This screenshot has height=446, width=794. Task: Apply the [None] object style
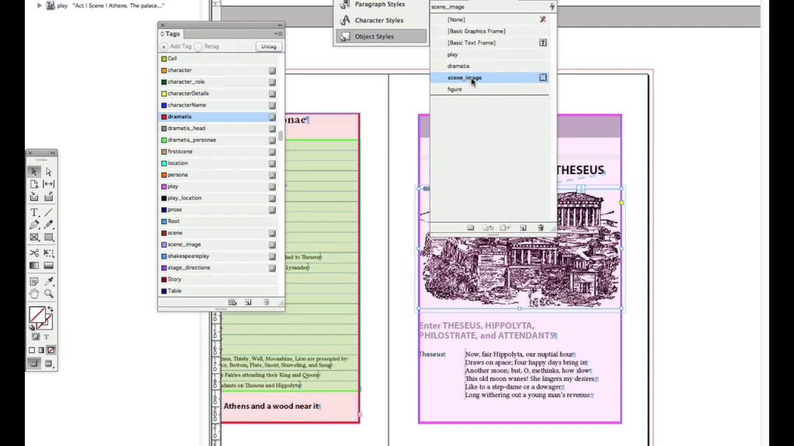(x=489, y=19)
